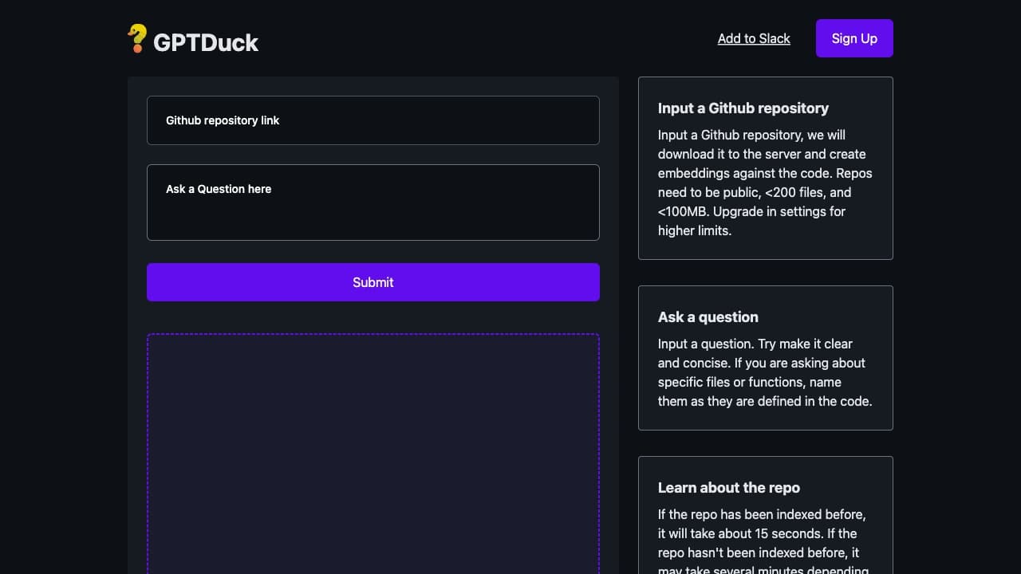The width and height of the screenshot is (1021, 574).
Task: Click the Github repository link field
Action: coord(373,120)
